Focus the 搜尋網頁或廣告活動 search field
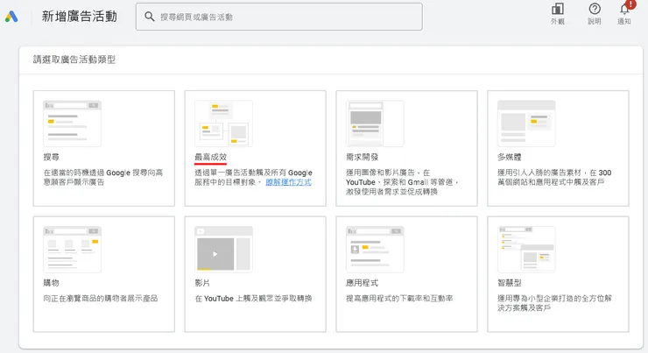This screenshot has height=353, width=648. [x=279, y=17]
